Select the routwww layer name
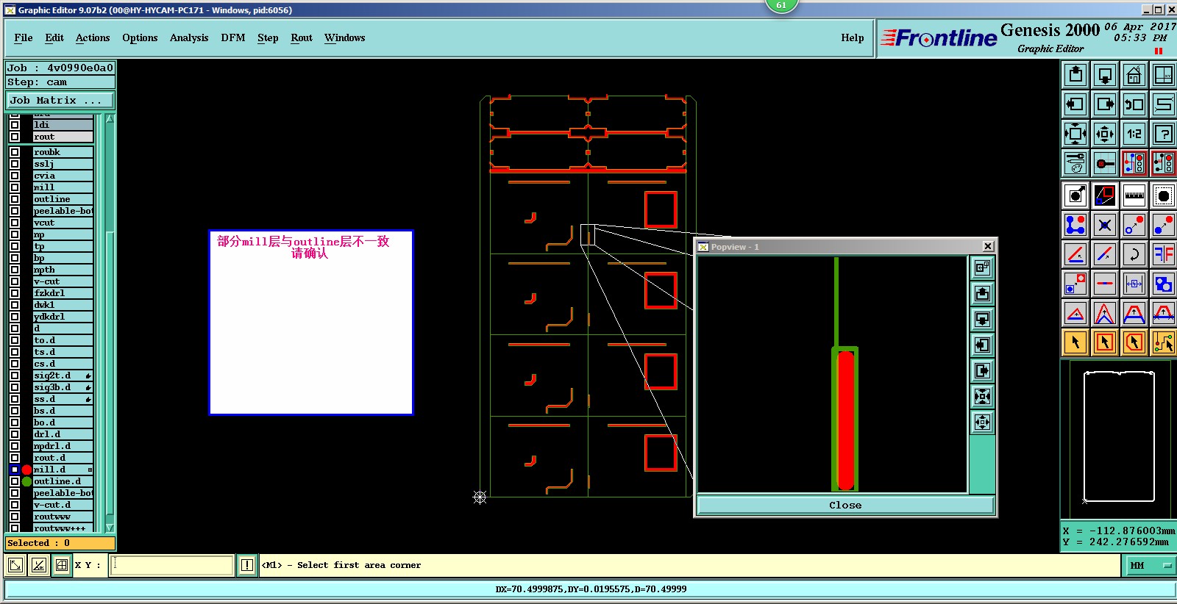This screenshot has height=604, width=1177. pos(63,517)
